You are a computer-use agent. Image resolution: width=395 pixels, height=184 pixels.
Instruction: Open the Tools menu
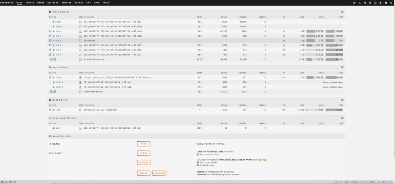pos(106,3)
